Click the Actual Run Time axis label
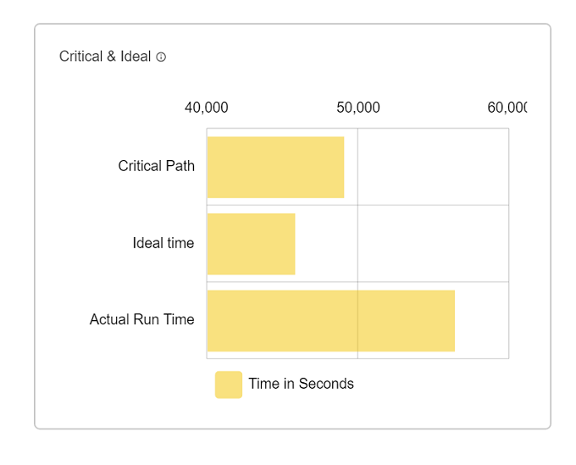This screenshot has width=576, height=465. point(141,319)
